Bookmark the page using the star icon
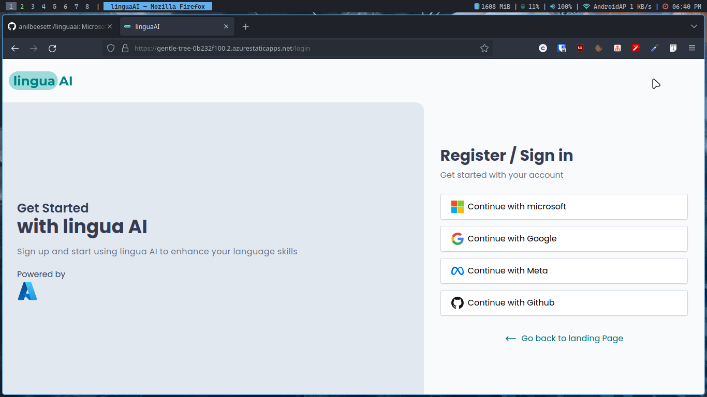707x397 pixels. (484, 48)
